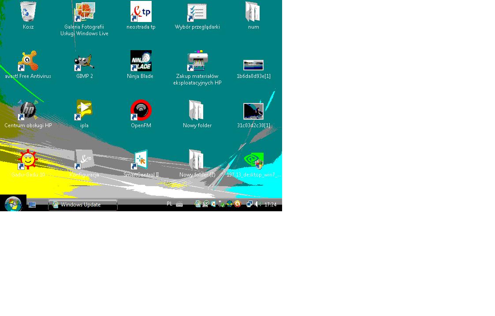Switch to Windows Update taskbar button
The width and height of the screenshot is (495, 316).
82,205
